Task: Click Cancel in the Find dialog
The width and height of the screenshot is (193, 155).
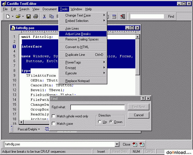Action: pyautogui.click(x=138, y=115)
